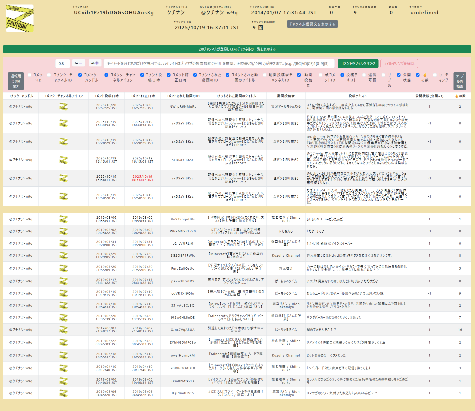Increase font size with the A-plus button
Screen dimensions: 475x411
coord(95,63)
